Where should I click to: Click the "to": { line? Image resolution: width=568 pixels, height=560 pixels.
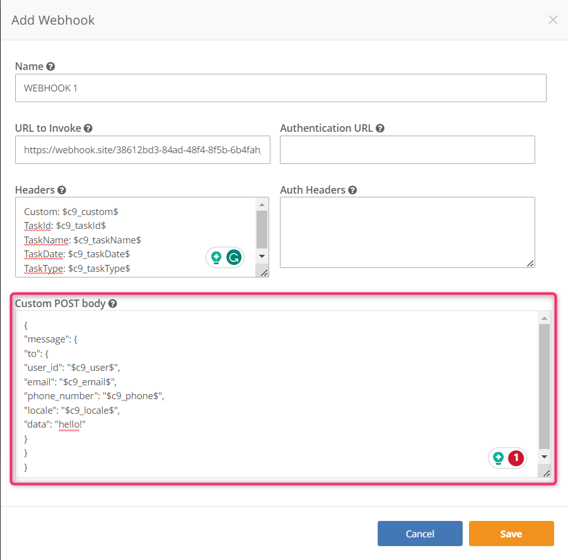(x=36, y=354)
